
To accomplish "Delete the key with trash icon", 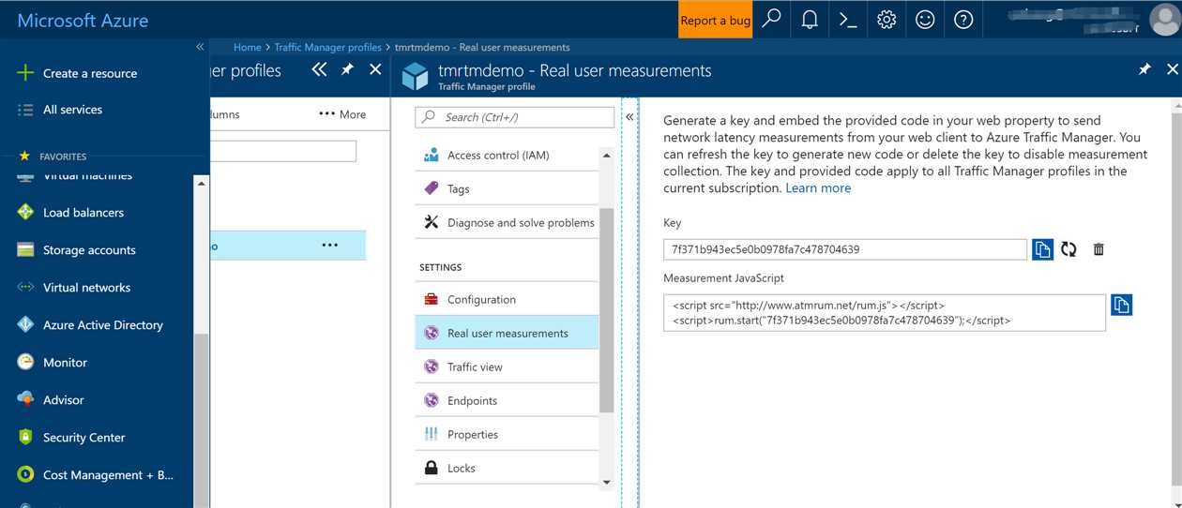I will click(1099, 249).
